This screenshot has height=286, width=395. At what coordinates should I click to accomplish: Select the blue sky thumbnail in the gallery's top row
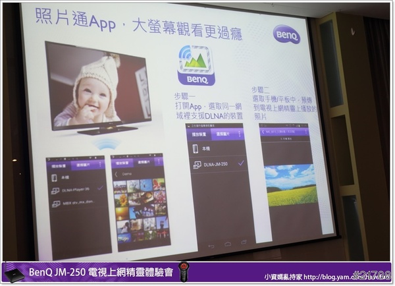pos(146,186)
